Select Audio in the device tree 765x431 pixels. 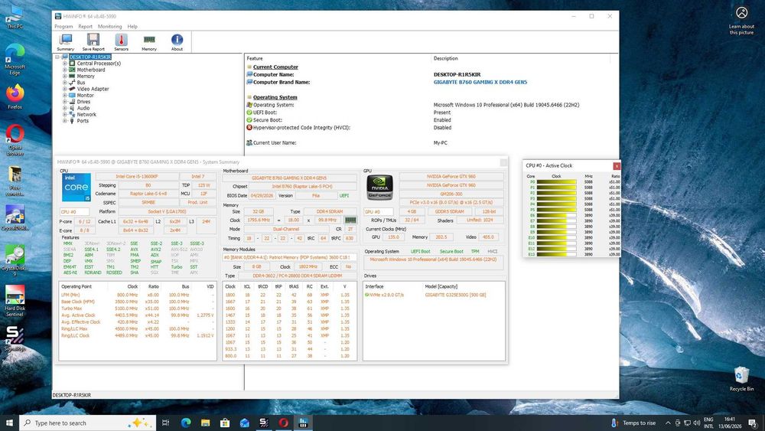click(83, 108)
